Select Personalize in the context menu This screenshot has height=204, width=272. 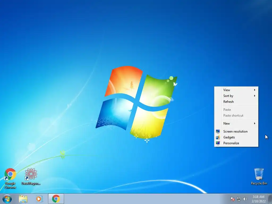(236, 143)
